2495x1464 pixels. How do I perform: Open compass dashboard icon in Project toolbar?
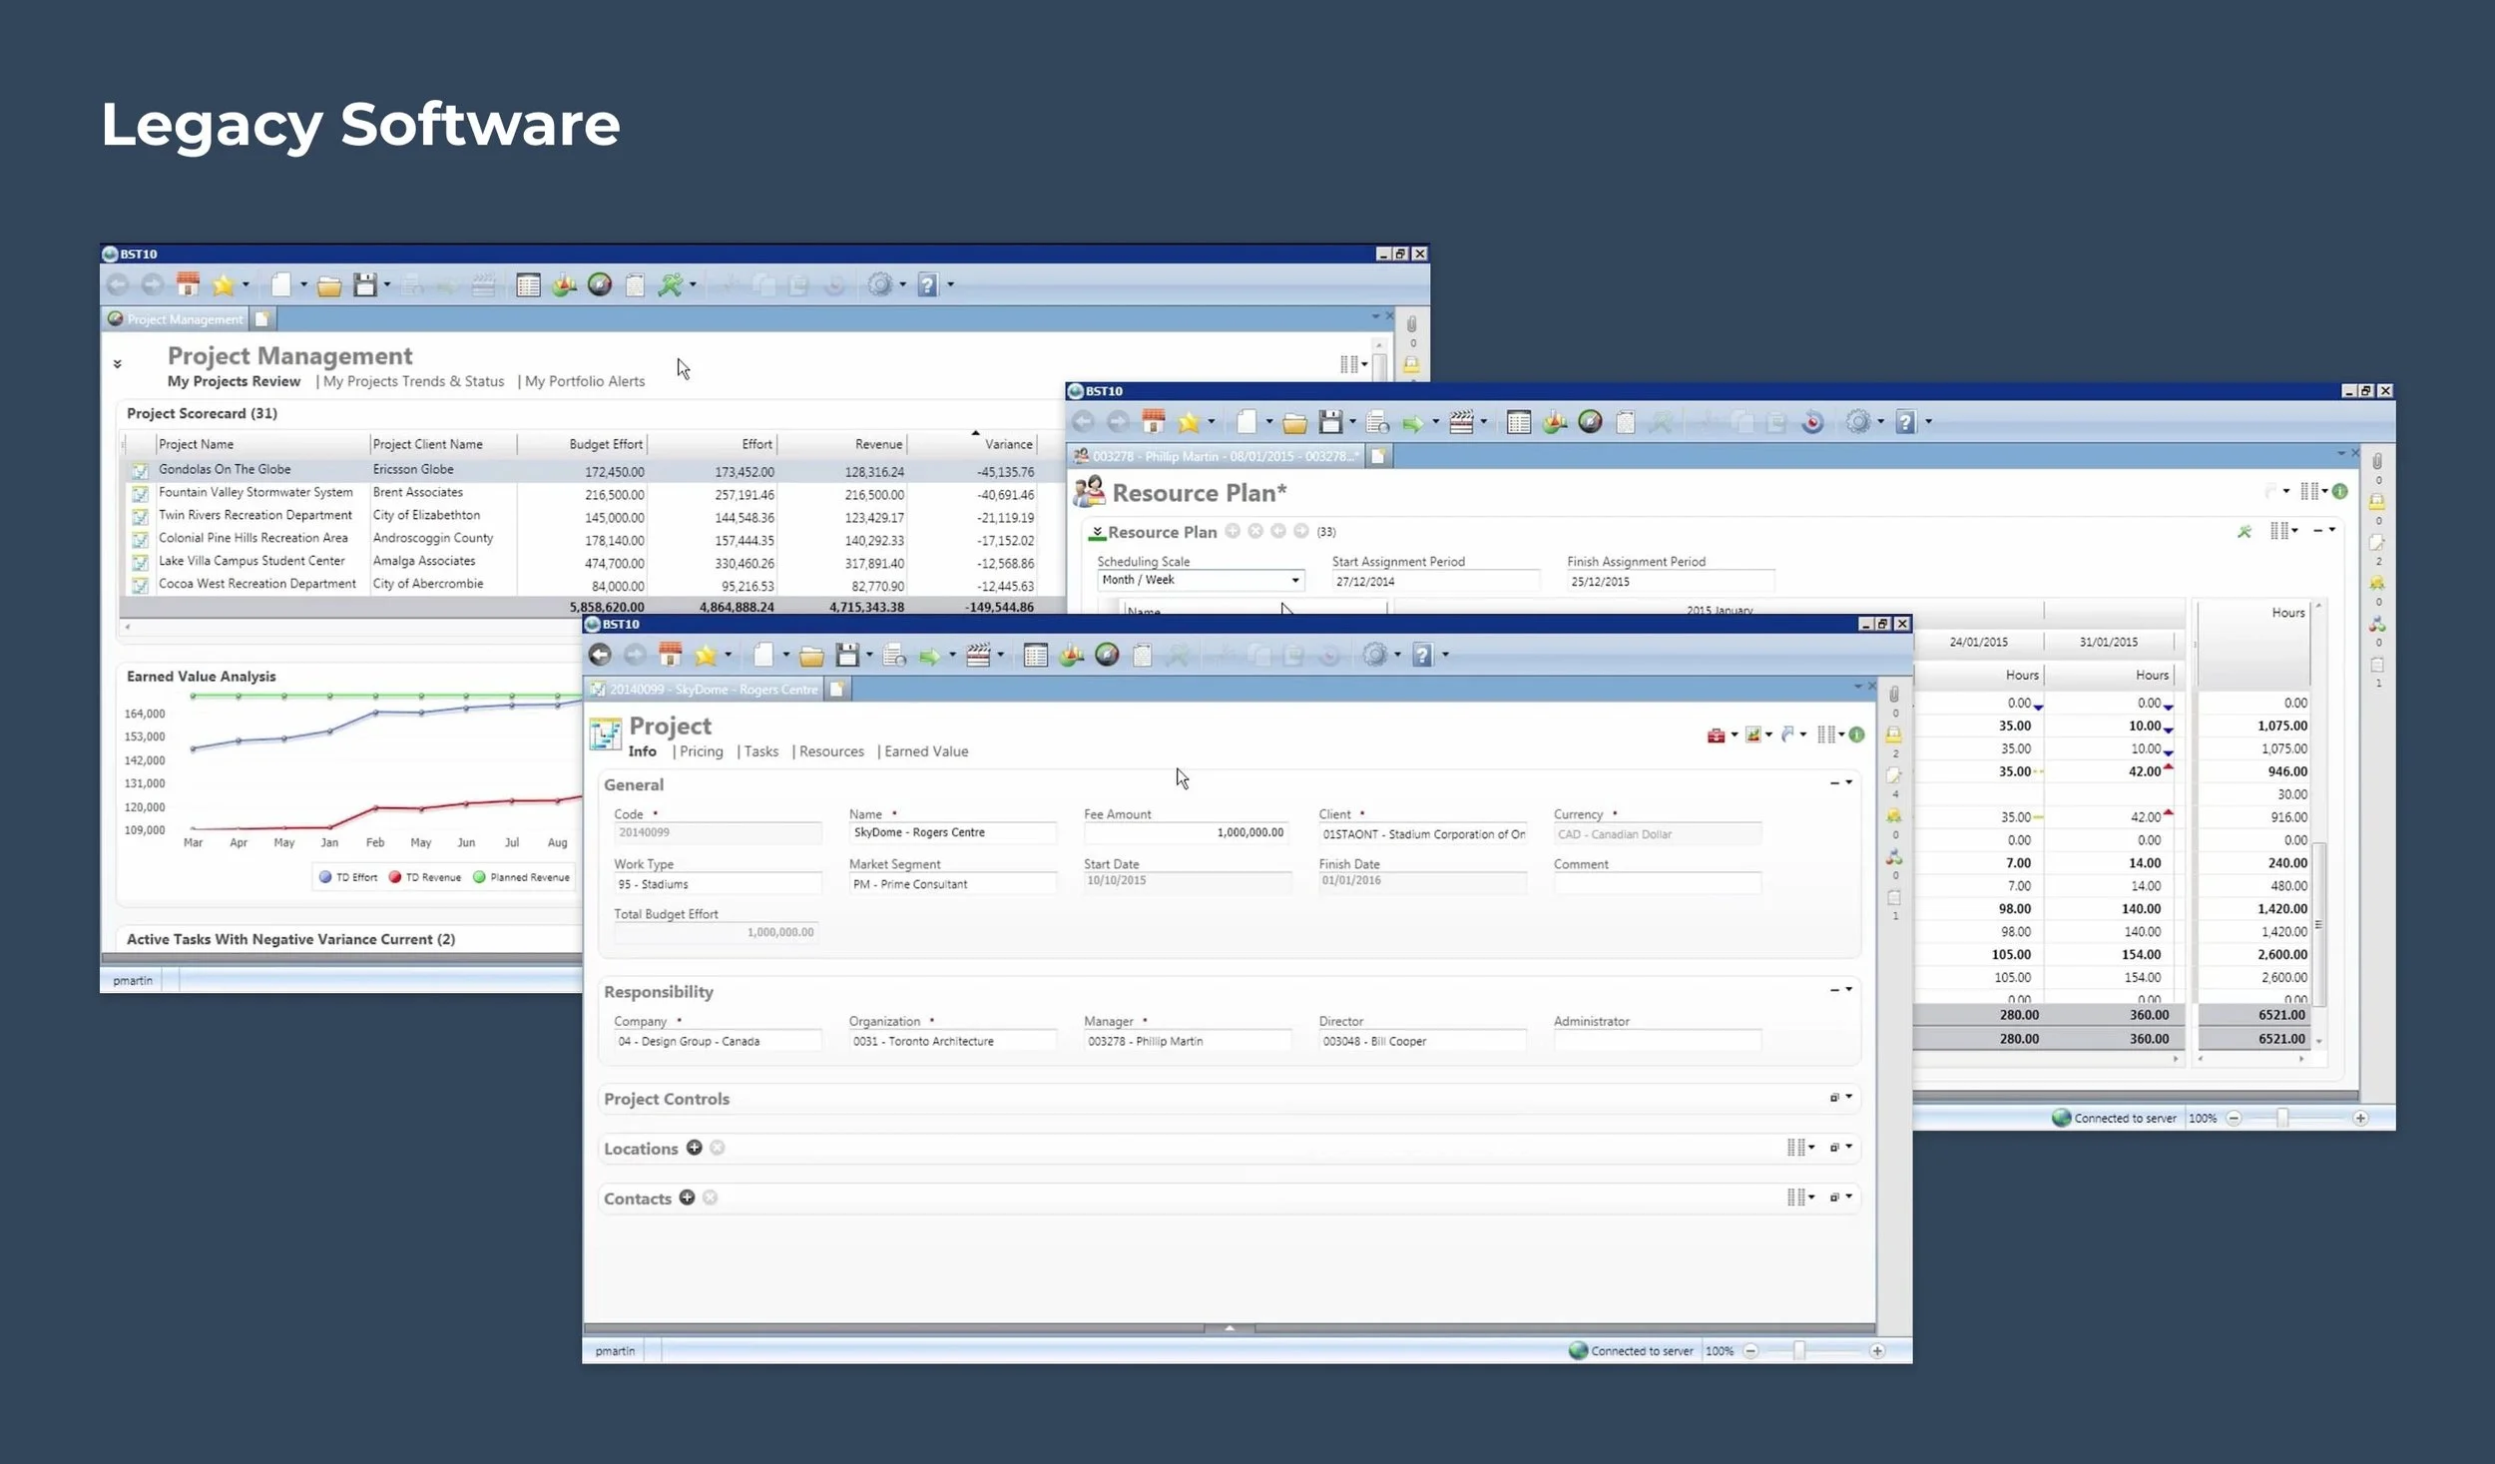[x=1107, y=655]
